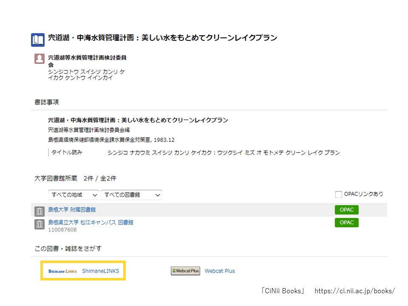This screenshot has height=306, width=408.
Task: Click the library building icon for 島根大学
Action: [40, 211]
